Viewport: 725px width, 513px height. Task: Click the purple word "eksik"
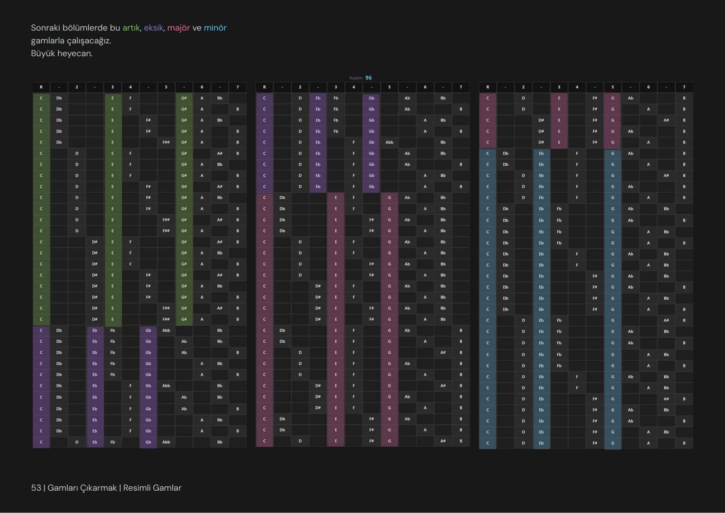(153, 28)
